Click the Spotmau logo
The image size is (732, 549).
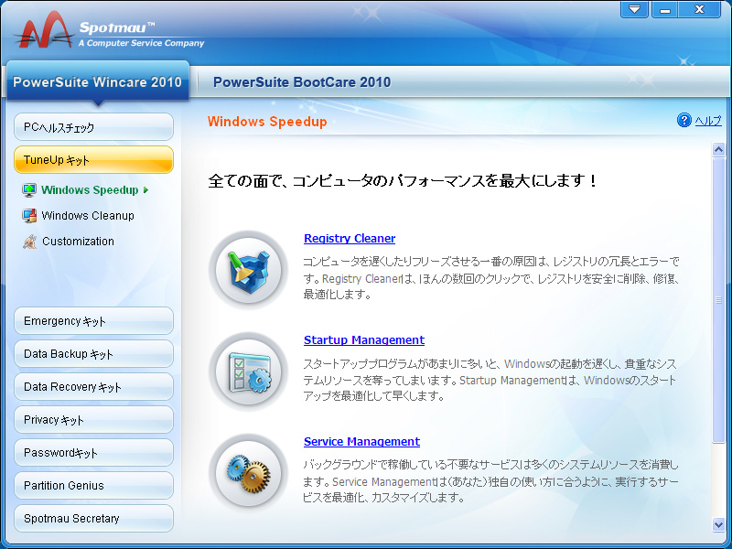[43, 30]
